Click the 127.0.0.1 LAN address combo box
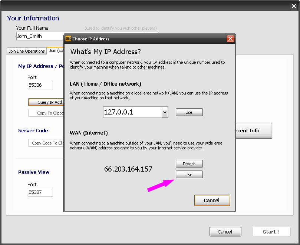This screenshot has width=300, height=245. click(132, 112)
